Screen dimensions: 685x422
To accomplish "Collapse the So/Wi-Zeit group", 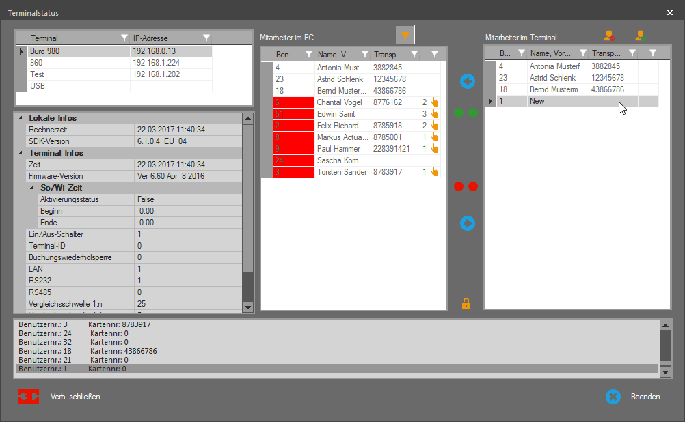I will 31,188.
